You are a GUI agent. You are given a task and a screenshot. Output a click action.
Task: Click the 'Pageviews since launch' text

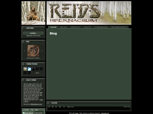[x=33, y=36]
